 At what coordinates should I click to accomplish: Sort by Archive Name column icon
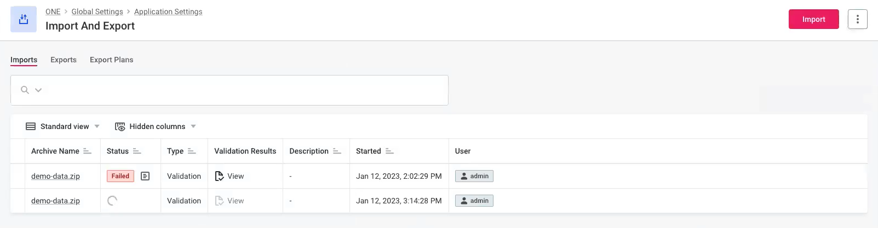point(87,151)
